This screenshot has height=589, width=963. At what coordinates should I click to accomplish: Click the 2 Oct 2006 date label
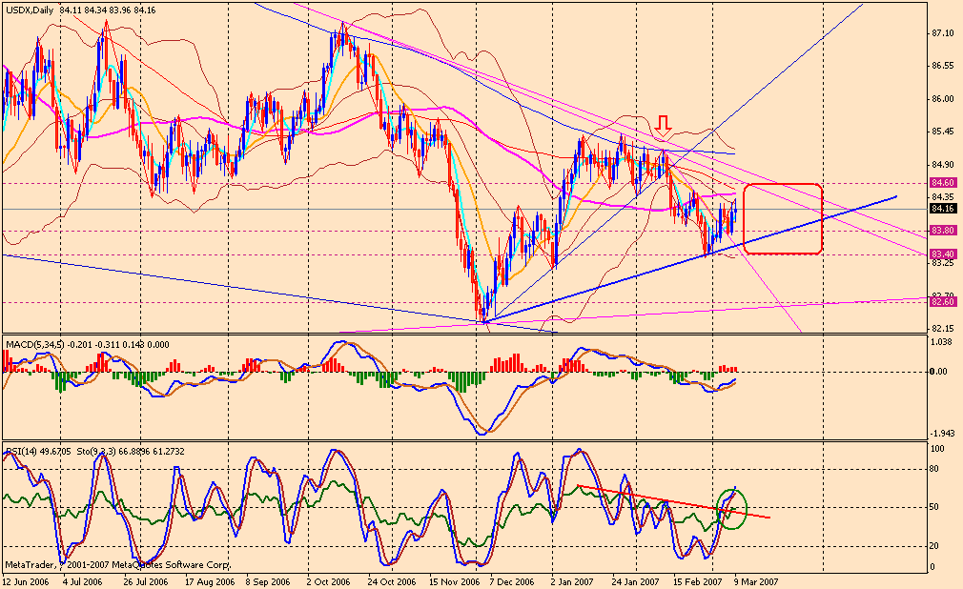[x=328, y=581]
